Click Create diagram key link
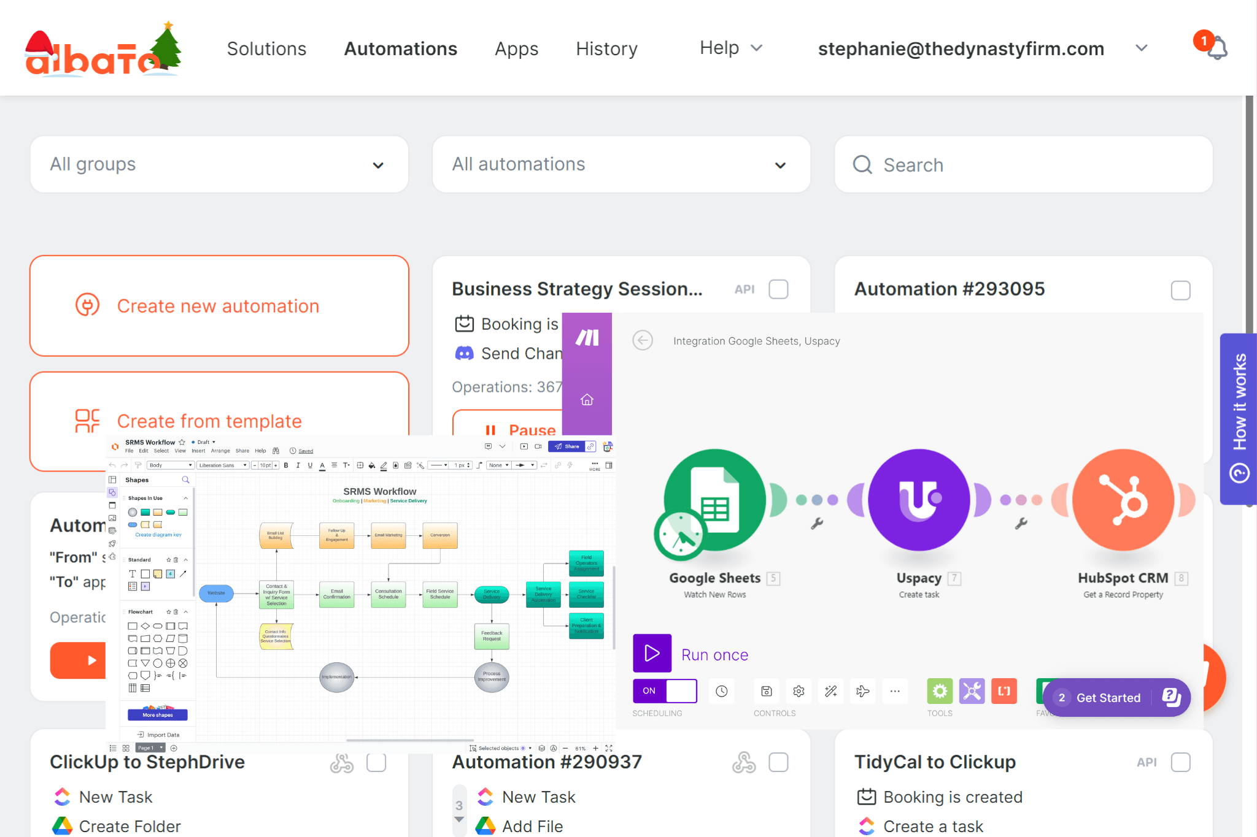Viewport: 1257px width, 837px height. pos(158,535)
